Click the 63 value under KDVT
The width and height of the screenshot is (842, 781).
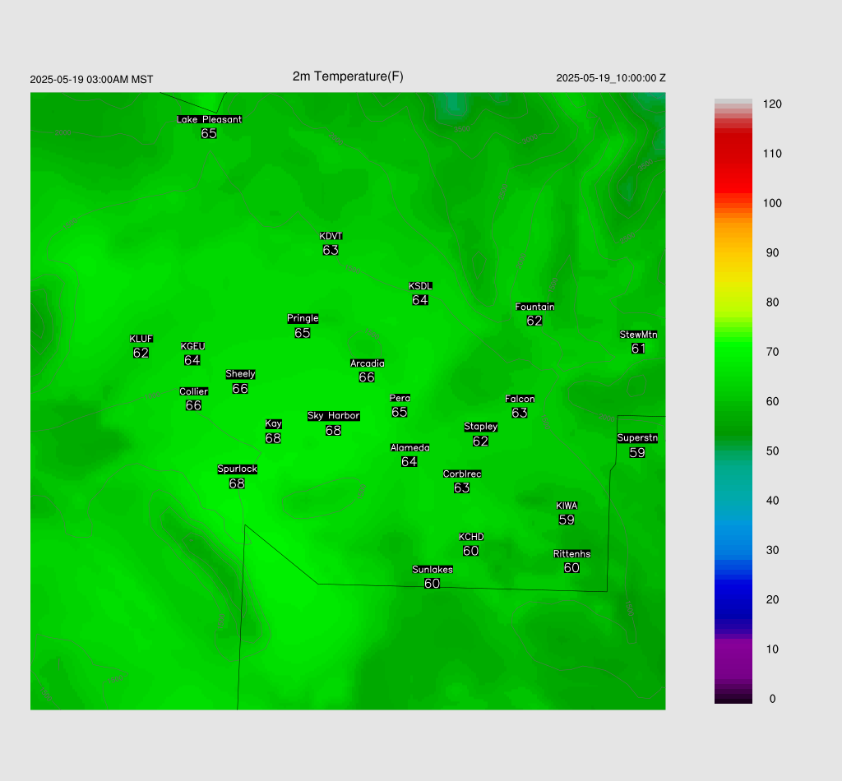click(x=331, y=250)
